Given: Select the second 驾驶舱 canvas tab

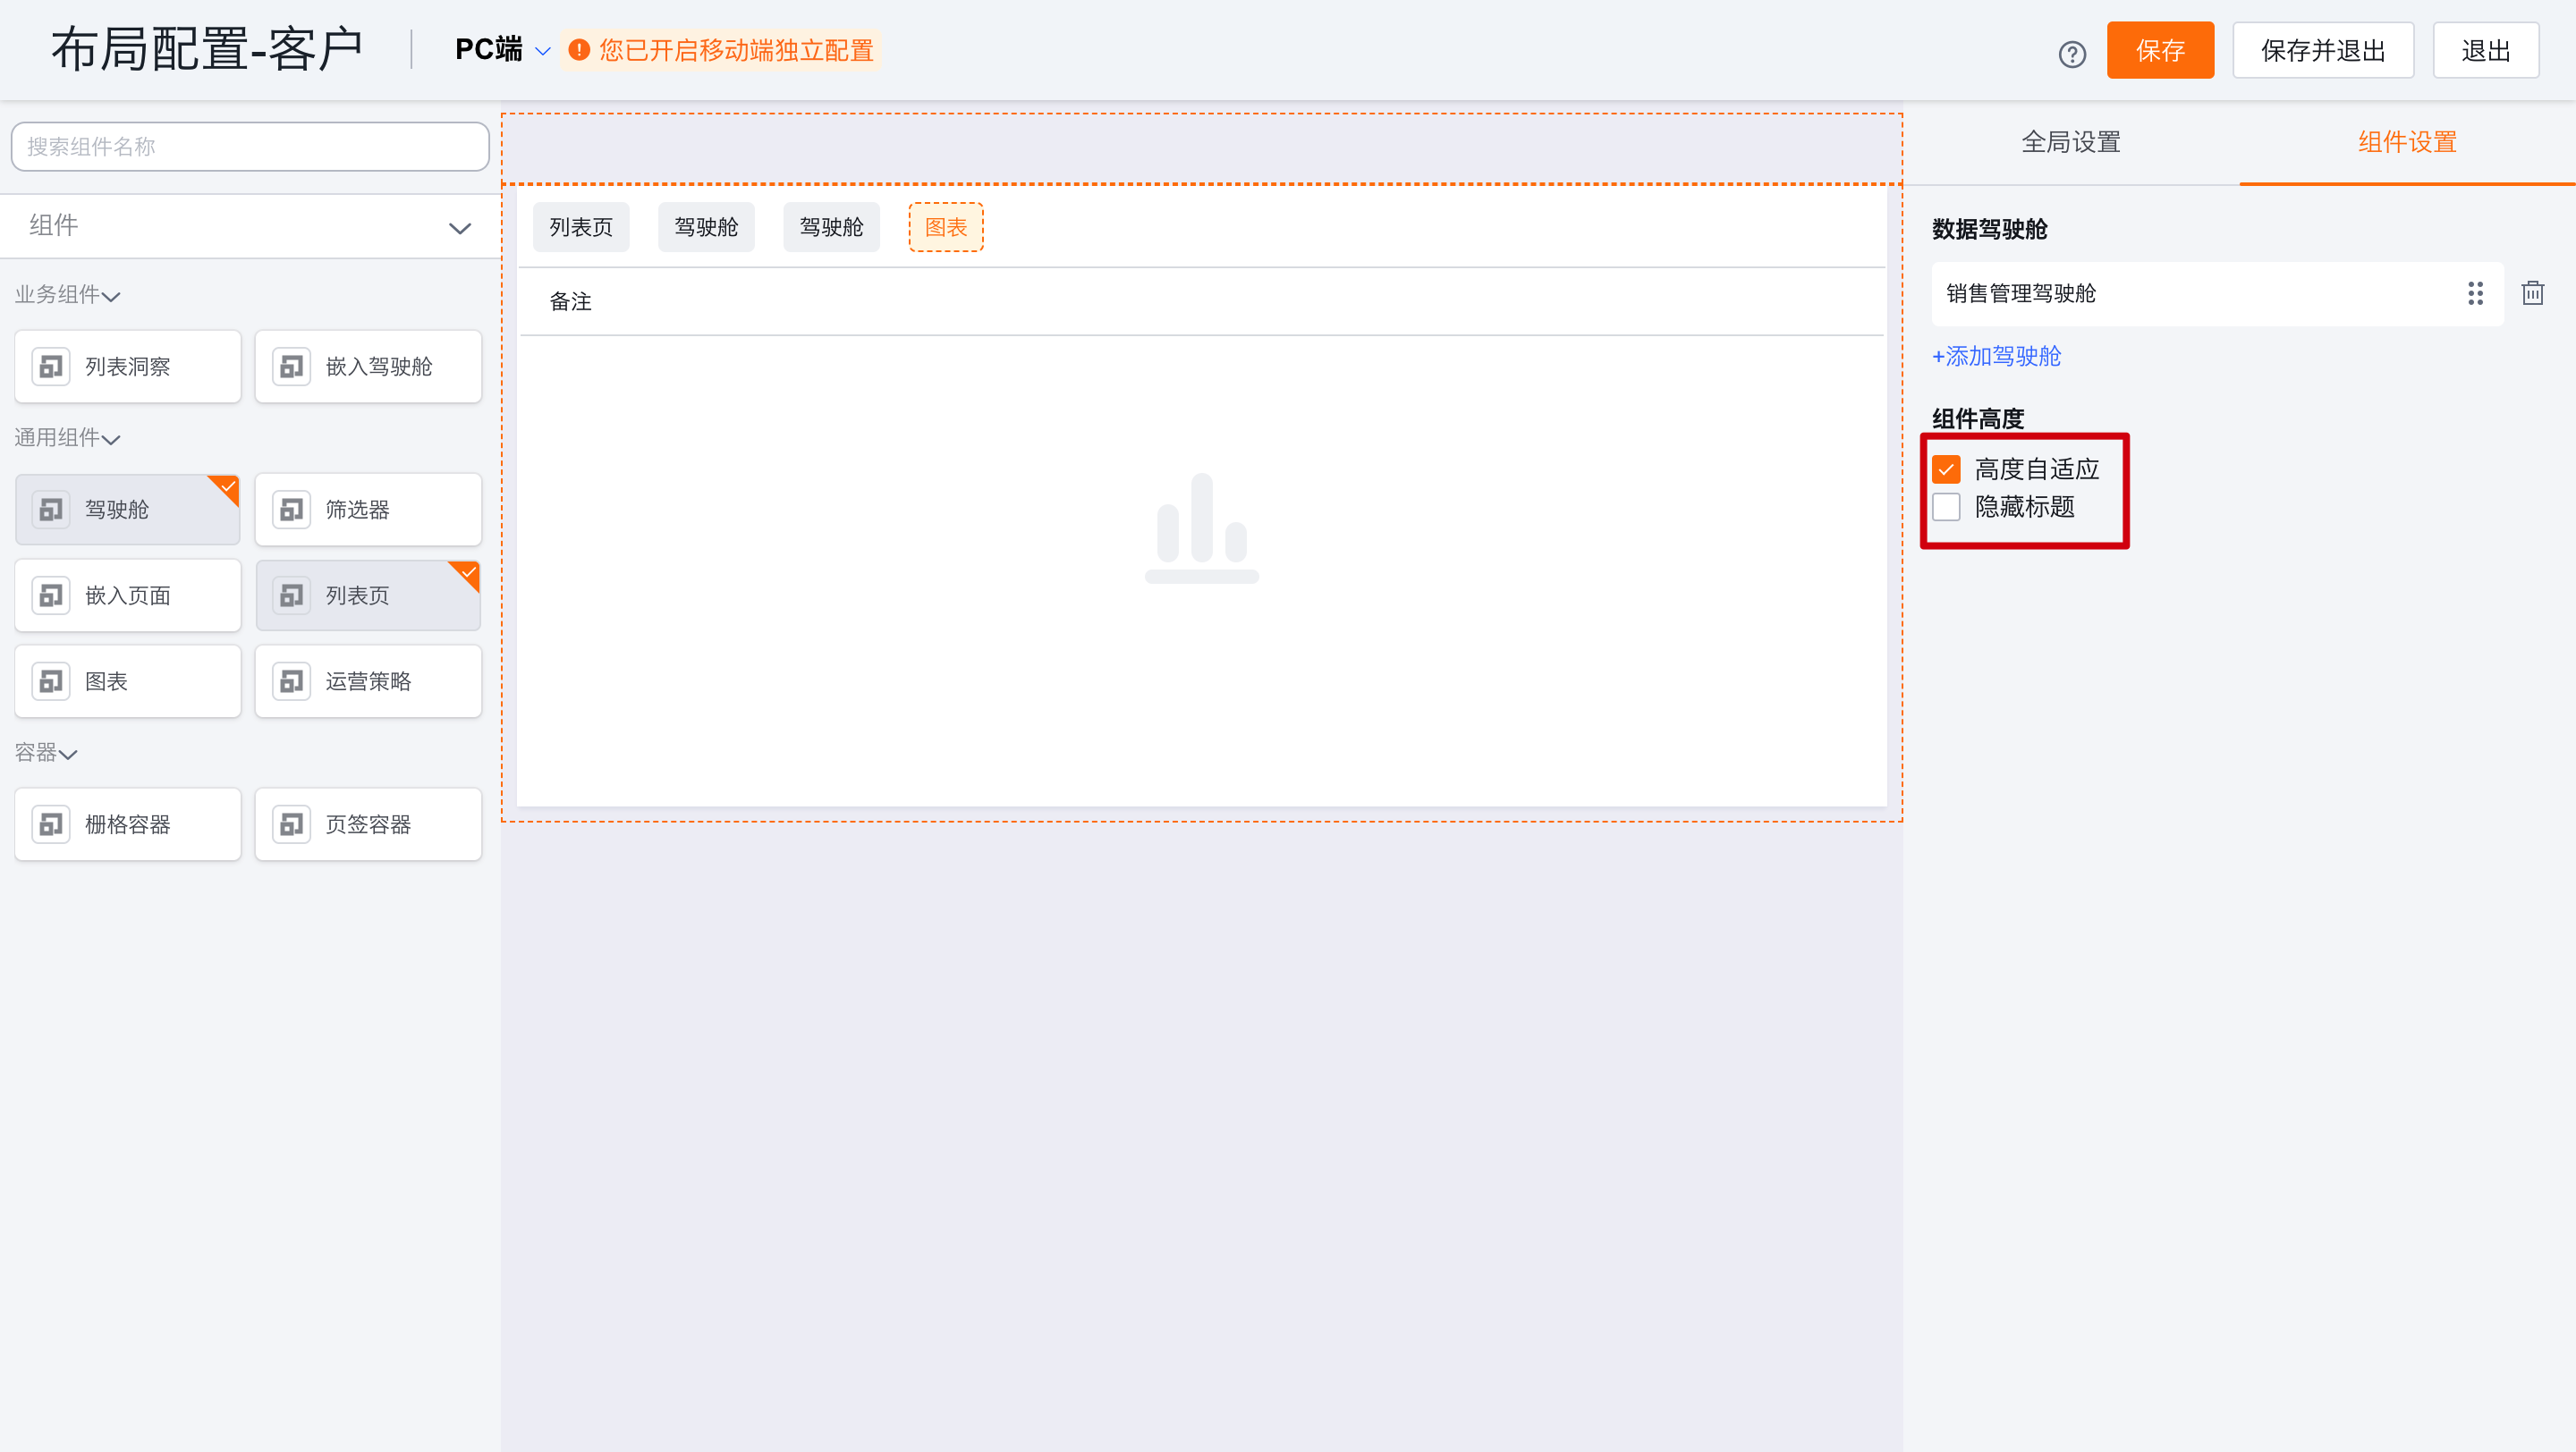Looking at the screenshot, I should pyautogui.click(x=831, y=227).
